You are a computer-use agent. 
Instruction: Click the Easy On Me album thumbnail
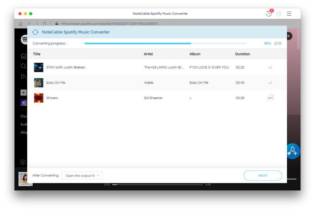click(39, 83)
